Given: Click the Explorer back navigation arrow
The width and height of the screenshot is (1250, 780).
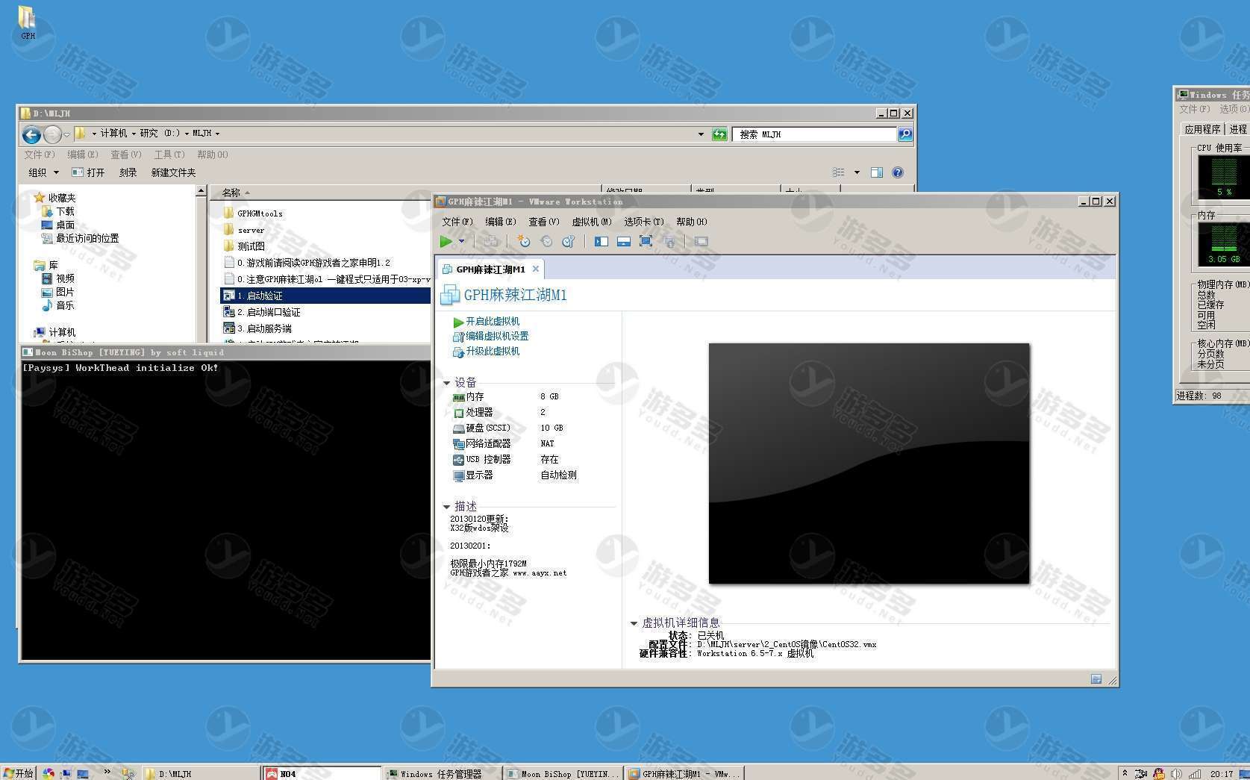Looking at the screenshot, I should (x=31, y=134).
